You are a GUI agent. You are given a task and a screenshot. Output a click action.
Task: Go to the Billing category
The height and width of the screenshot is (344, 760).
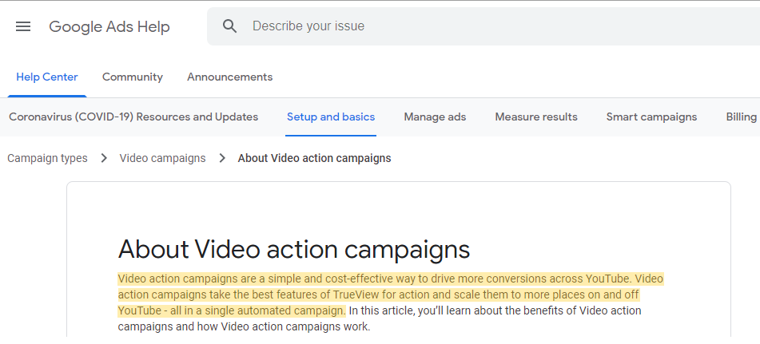tap(741, 117)
